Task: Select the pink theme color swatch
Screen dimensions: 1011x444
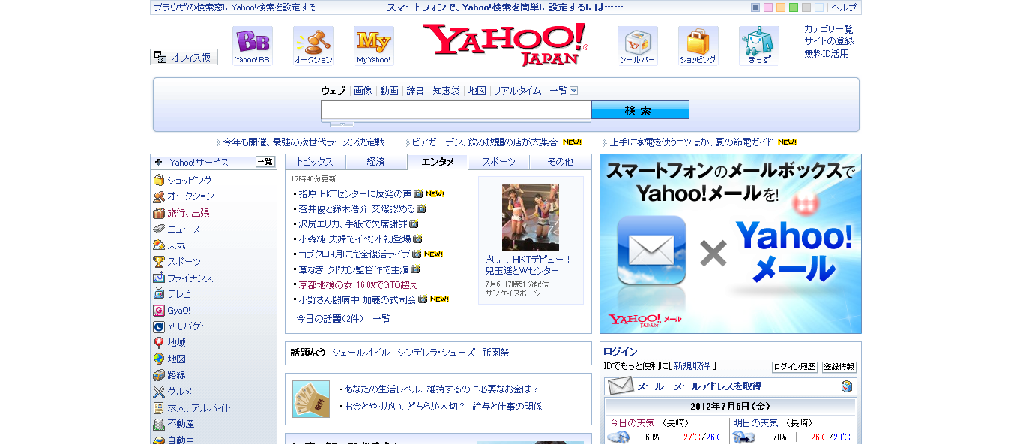Action: [768, 7]
